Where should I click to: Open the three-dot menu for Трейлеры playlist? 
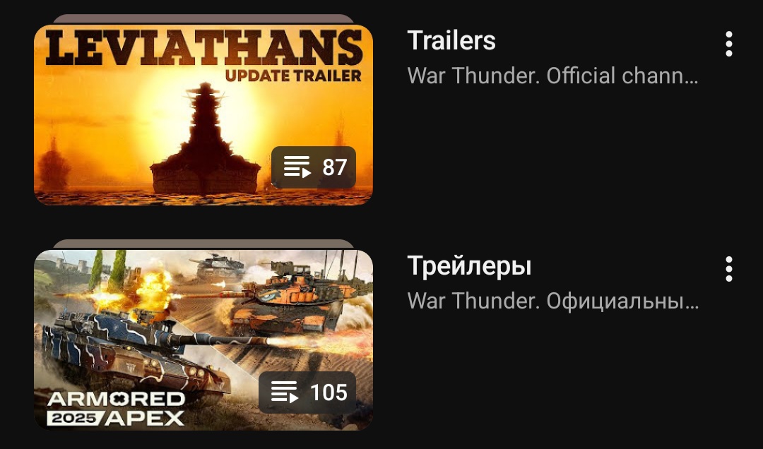728,268
